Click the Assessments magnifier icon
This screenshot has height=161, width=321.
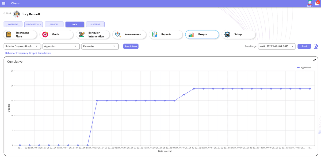click(118, 35)
